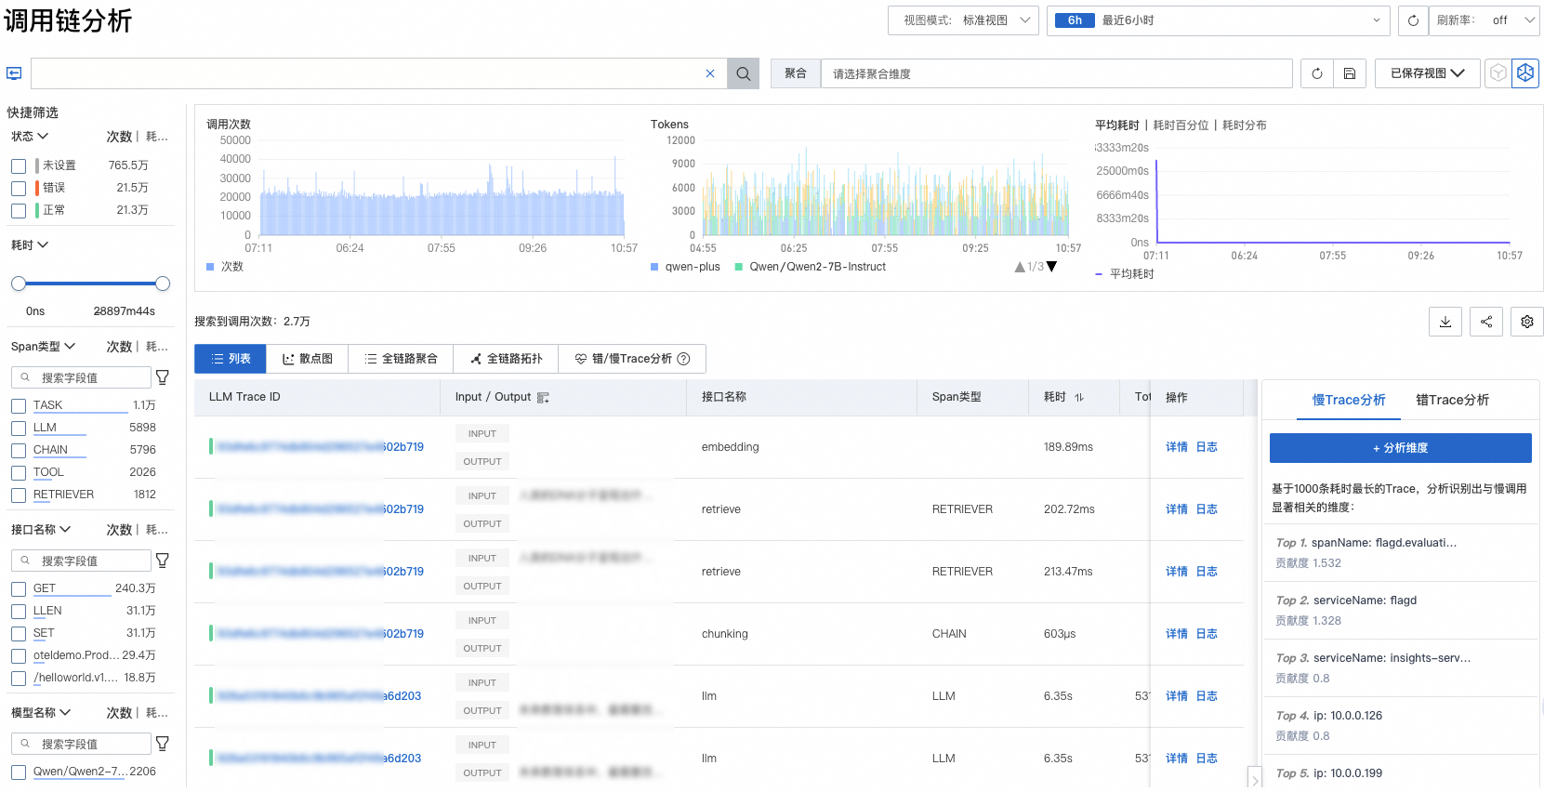Sort by 耗时 column sort icon
This screenshot has height=792, width=1544.
1079,398
